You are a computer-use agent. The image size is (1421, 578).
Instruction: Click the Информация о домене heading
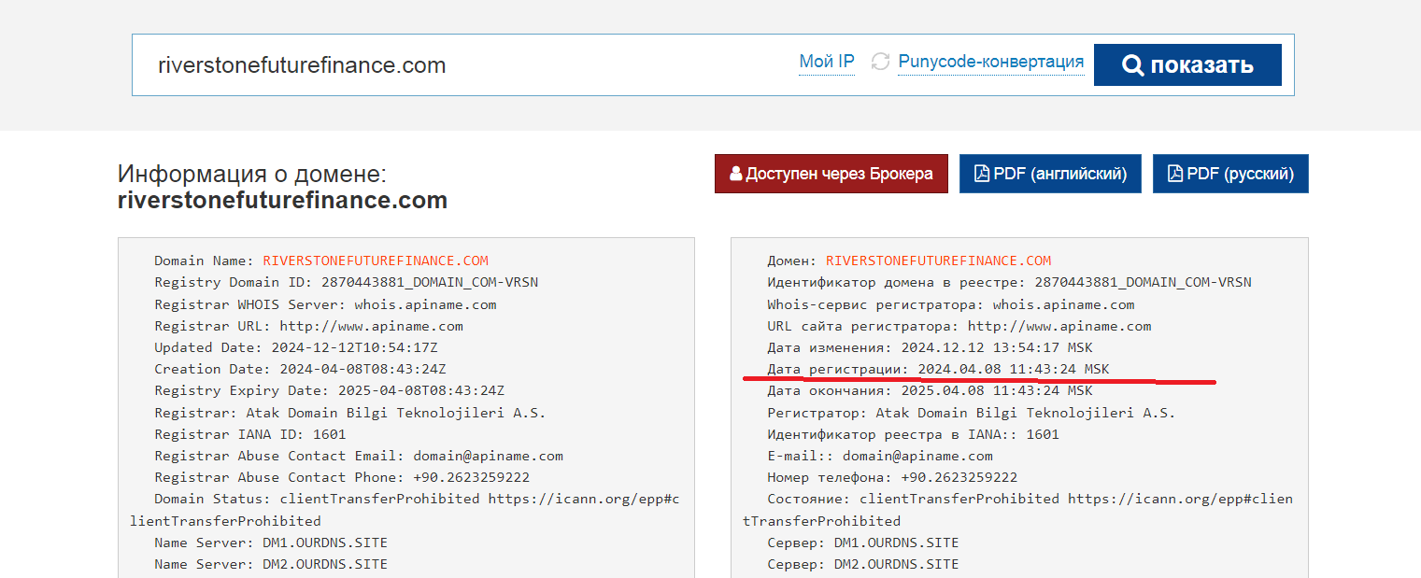coord(282,187)
